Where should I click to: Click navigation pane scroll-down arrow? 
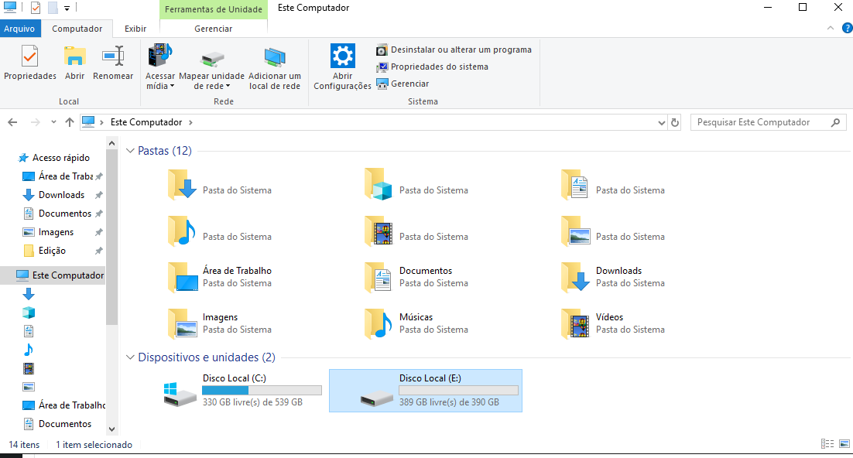click(111, 429)
